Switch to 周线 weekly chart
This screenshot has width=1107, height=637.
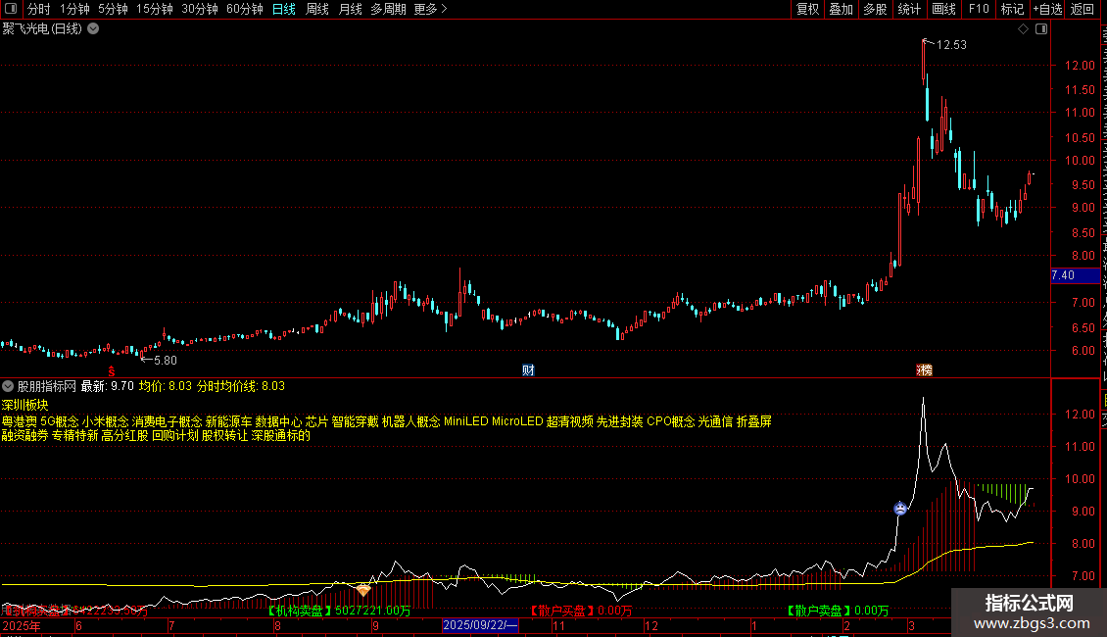(317, 9)
